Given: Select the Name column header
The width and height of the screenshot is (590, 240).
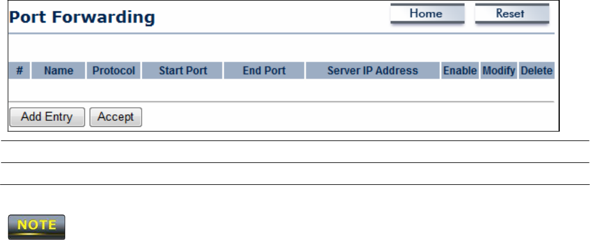Looking at the screenshot, I should 58,71.
